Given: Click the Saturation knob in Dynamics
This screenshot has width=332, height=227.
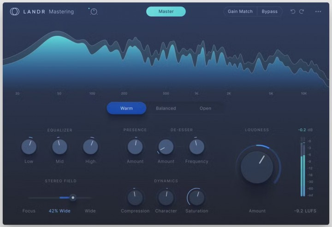Looking at the screenshot, I should point(197,198).
